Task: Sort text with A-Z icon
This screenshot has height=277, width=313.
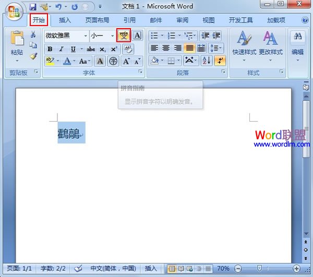Action: pos(206,61)
